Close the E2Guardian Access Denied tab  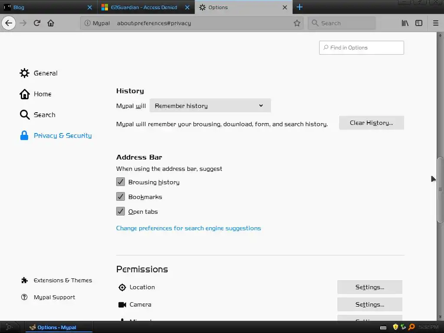click(187, 7)
